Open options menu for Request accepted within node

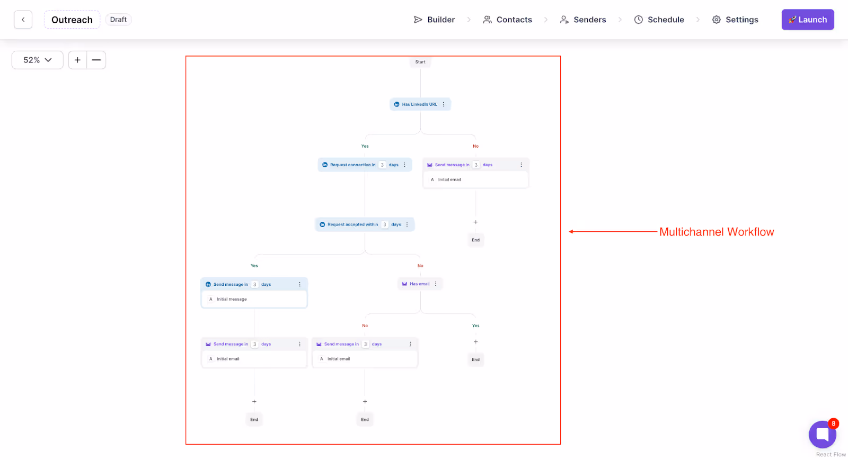[407, 224]
